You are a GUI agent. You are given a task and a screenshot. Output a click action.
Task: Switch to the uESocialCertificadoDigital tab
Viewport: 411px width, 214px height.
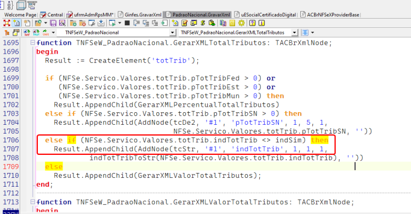(265, 15)
